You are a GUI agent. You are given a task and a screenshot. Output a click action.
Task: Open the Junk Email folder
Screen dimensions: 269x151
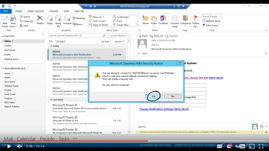10,94
